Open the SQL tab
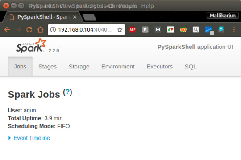Image resolution: width=241 pixels, height=160 pixels. coord(191,67)
